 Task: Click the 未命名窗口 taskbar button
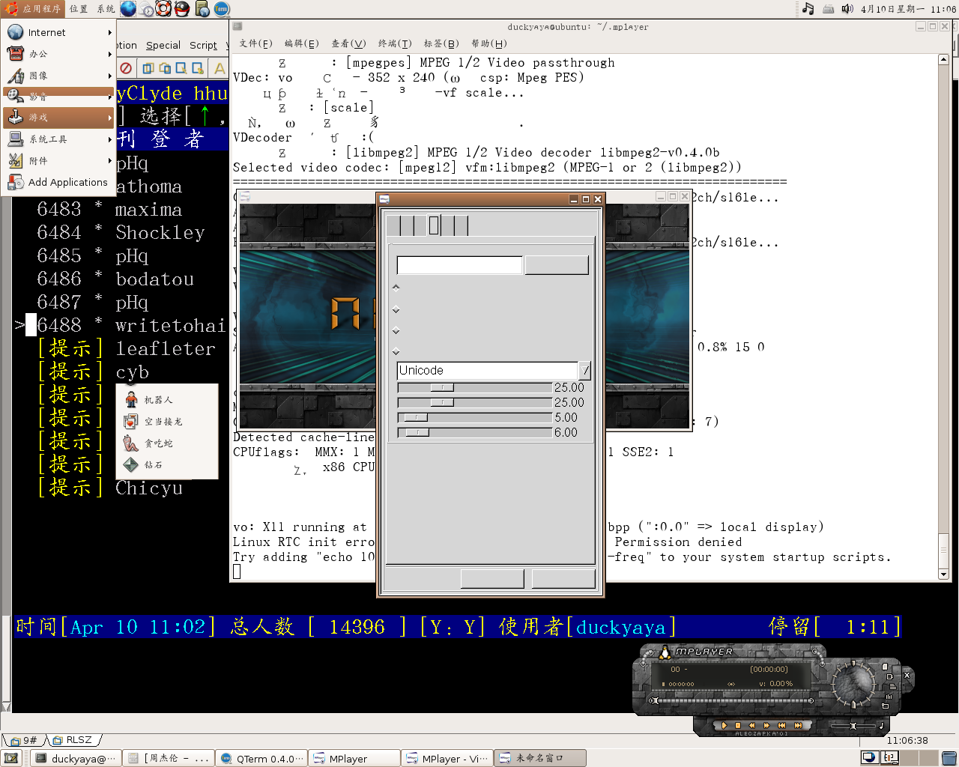[539, 758]
